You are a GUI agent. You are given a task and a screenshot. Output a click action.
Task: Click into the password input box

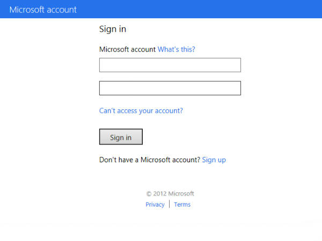tap(170, 88)
